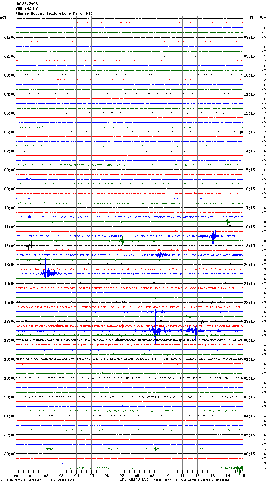The image size is (268, 484).
Task: Click the 15 minute tick label
Action: click(243, 476)
